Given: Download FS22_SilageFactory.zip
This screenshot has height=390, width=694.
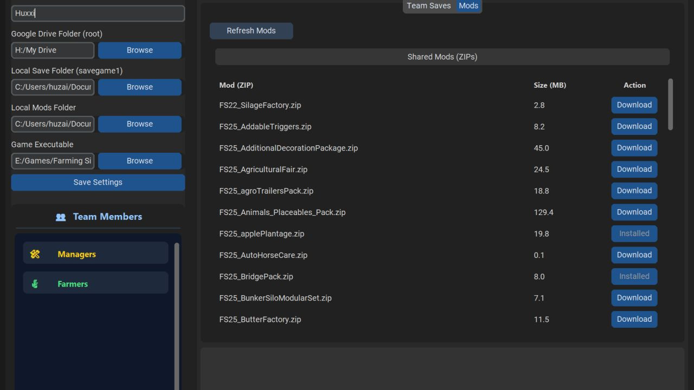Looking at the screenshot, I should (634, 105).
